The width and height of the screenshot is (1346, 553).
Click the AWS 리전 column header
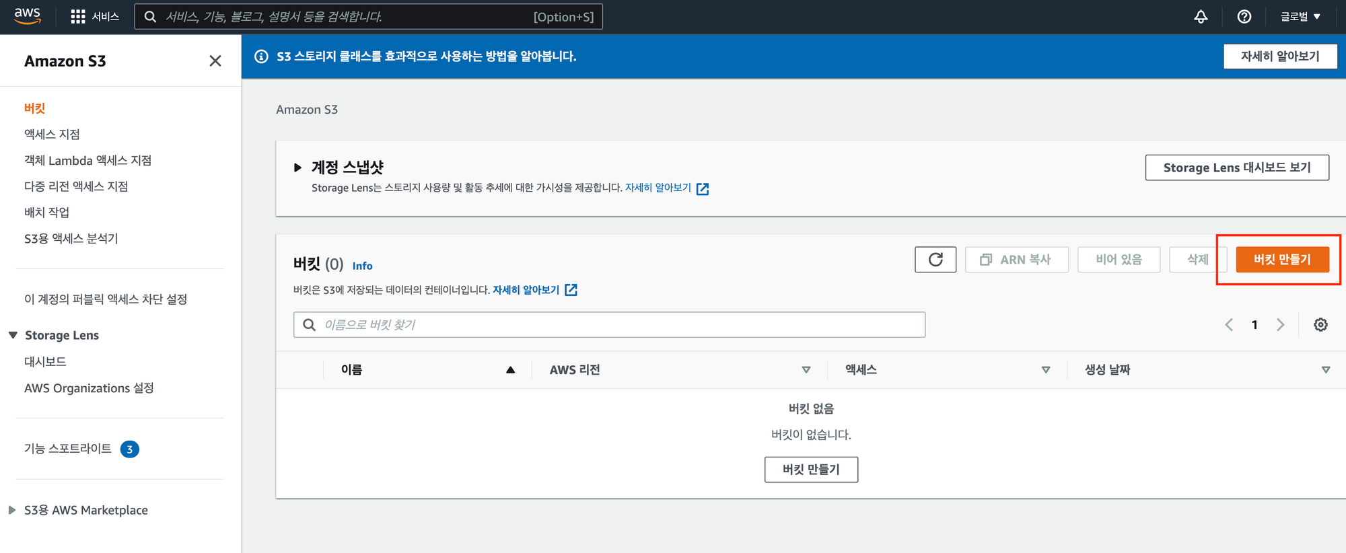(x=575, y=370)
